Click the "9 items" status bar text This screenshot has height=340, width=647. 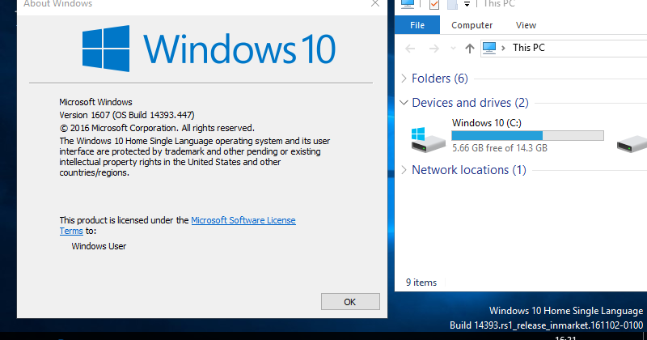click(421, 283)
